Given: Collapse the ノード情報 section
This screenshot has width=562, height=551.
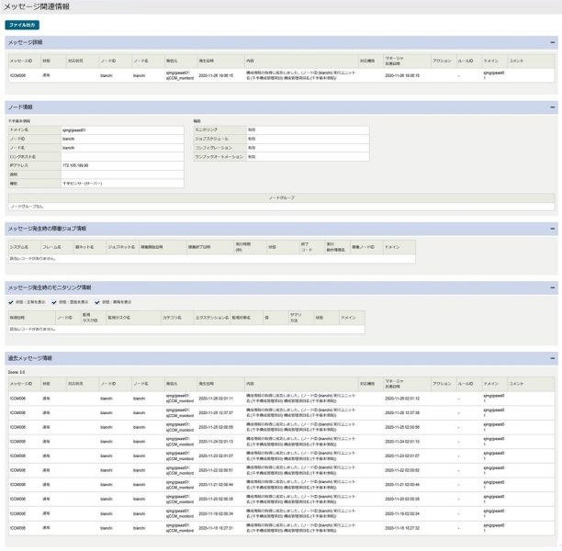Looking at the screenshot, I should click(x=552, y=107).
